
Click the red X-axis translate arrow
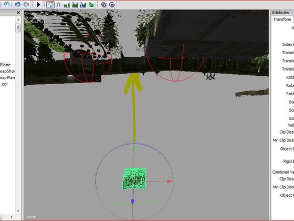click(x=170, y=181)
